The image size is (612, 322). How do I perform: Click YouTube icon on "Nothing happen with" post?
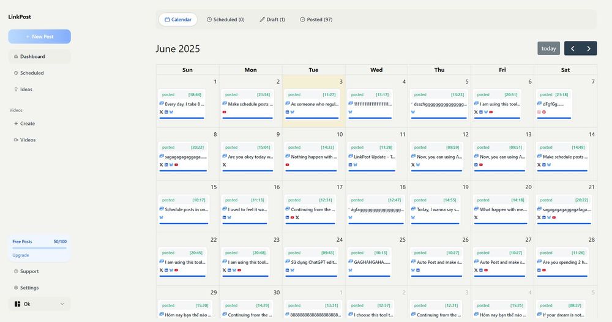[287, 165]
